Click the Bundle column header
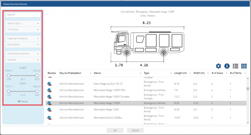This screenshot has height=135, width=251. tap(52, 73)
